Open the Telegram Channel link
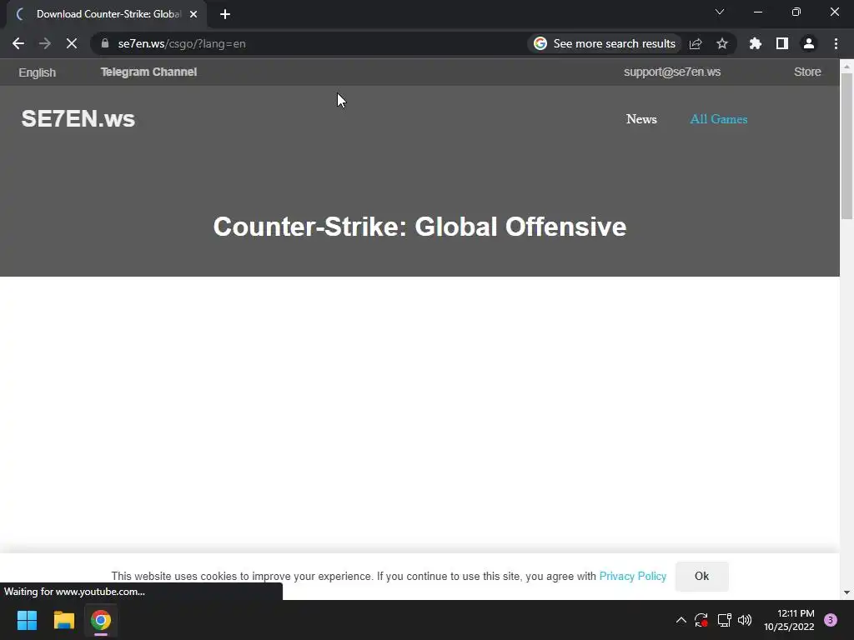 click(148, 72)
